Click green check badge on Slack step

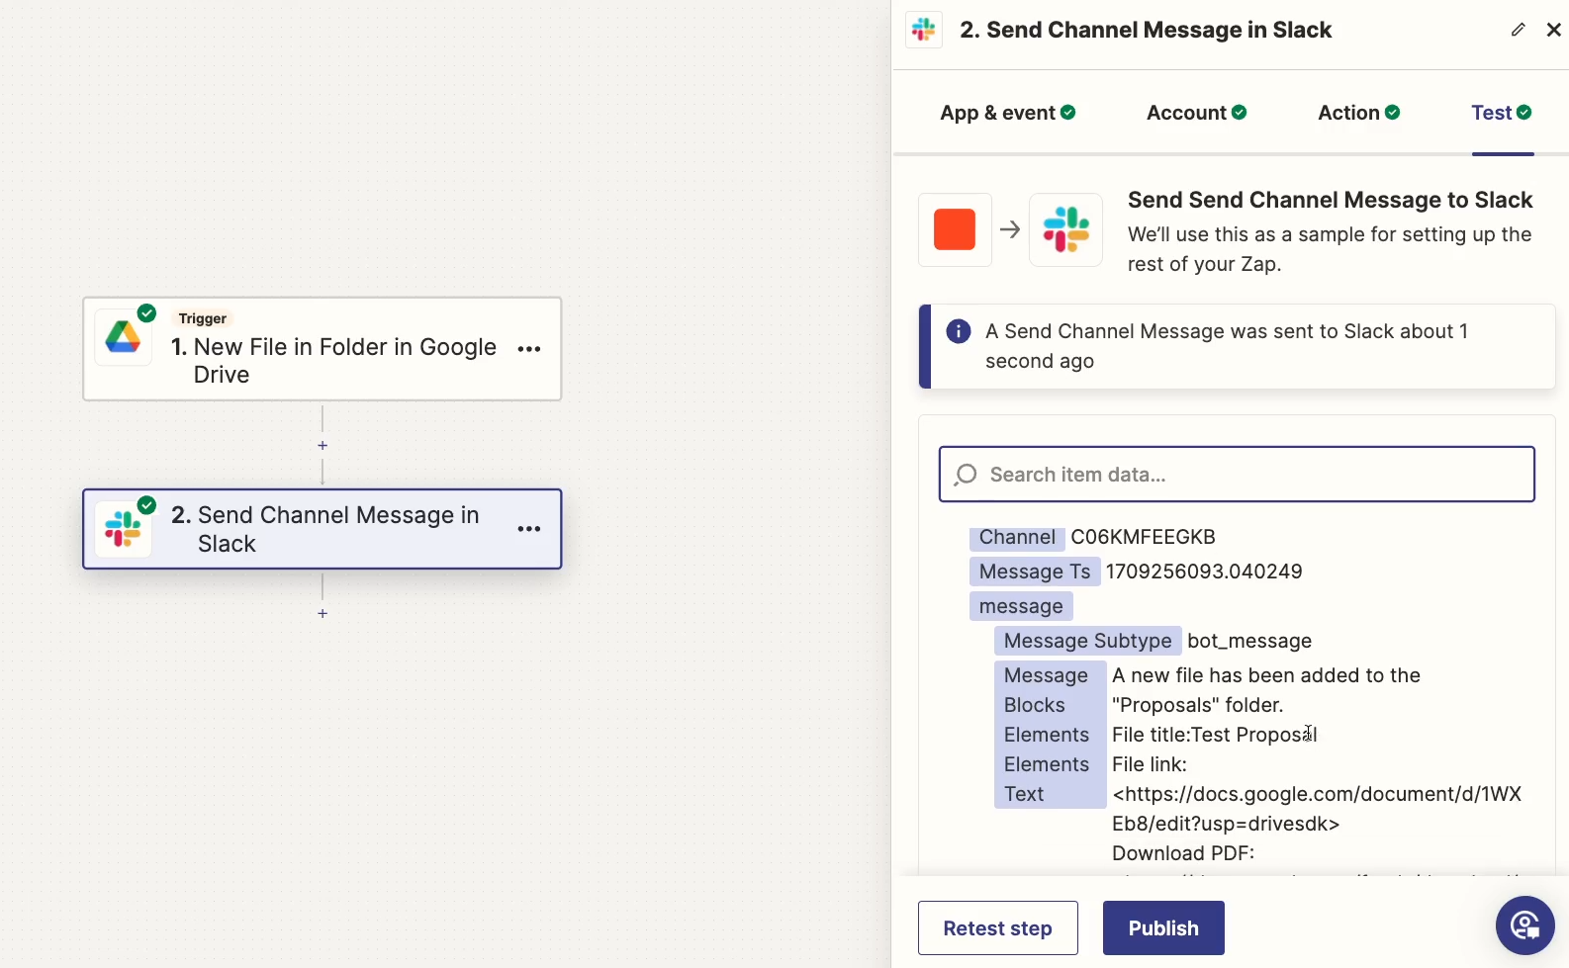coord(147,505)
